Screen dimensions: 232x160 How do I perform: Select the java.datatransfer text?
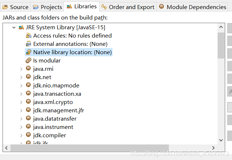tap(55, 119)
